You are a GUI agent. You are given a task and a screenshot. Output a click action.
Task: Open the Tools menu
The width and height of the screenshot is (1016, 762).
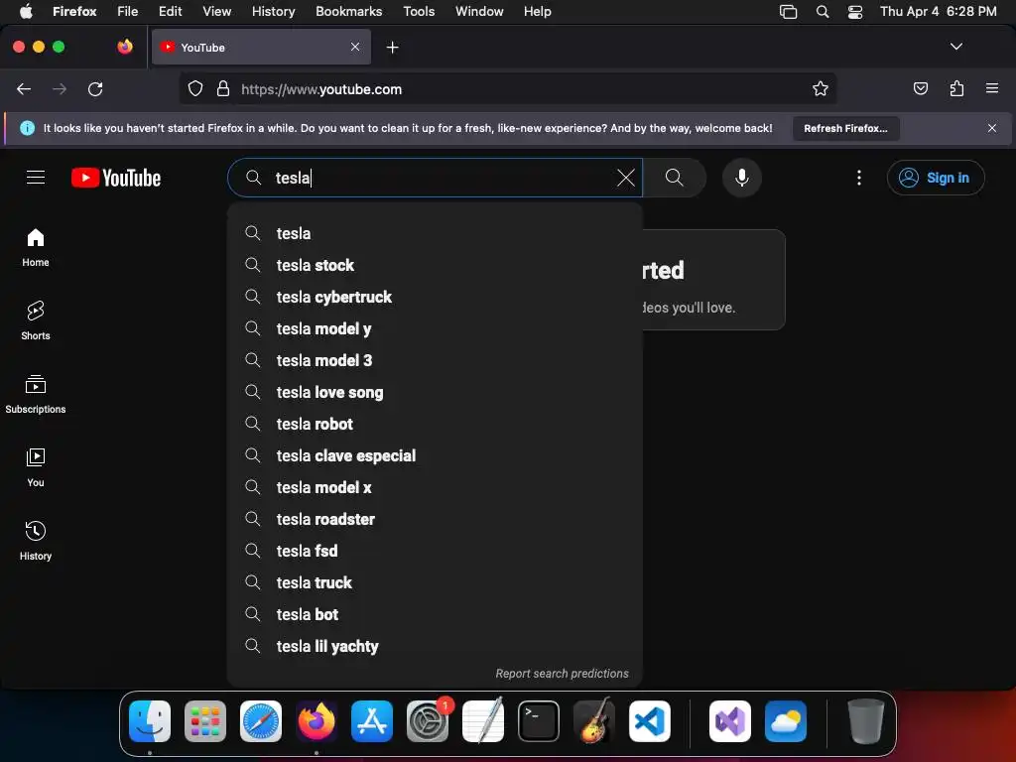tap(419, 11)
